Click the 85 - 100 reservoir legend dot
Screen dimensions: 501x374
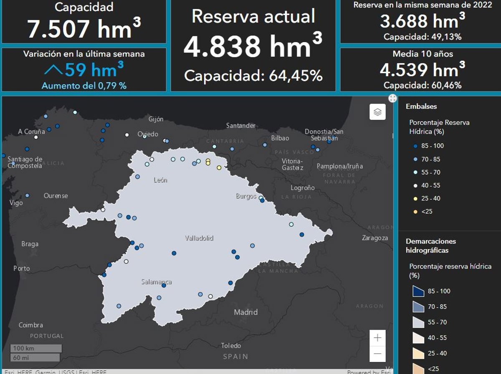tap(415, 146)
